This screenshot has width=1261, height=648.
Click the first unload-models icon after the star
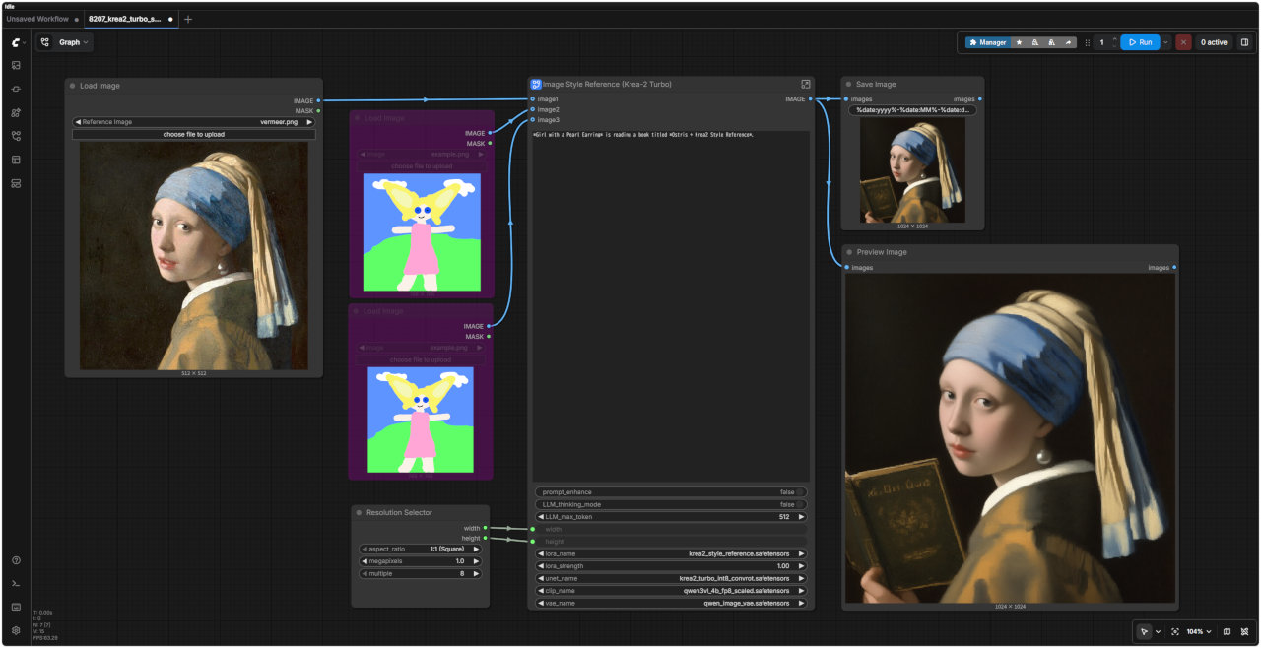(x=1035, y=42)
